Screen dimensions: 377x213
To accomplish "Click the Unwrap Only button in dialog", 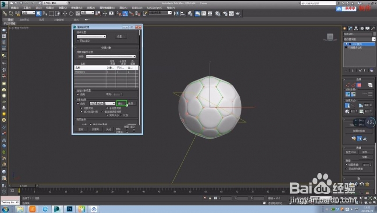I will click(x=95, y=129).
